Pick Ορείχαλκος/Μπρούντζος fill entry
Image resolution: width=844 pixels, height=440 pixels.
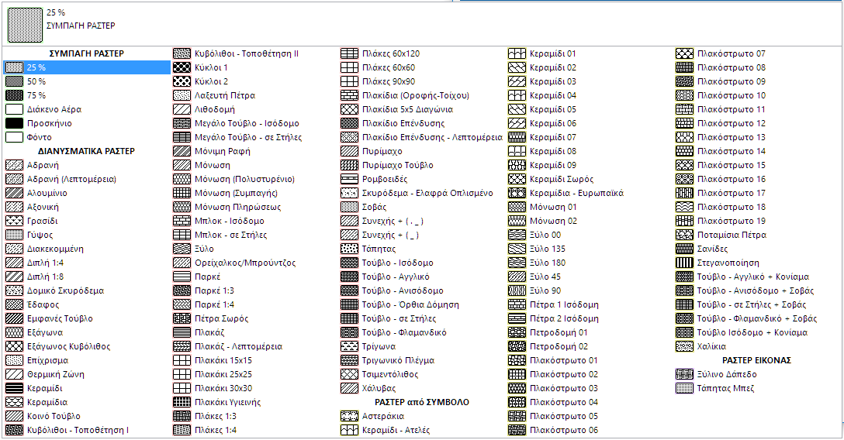[245, 263]
